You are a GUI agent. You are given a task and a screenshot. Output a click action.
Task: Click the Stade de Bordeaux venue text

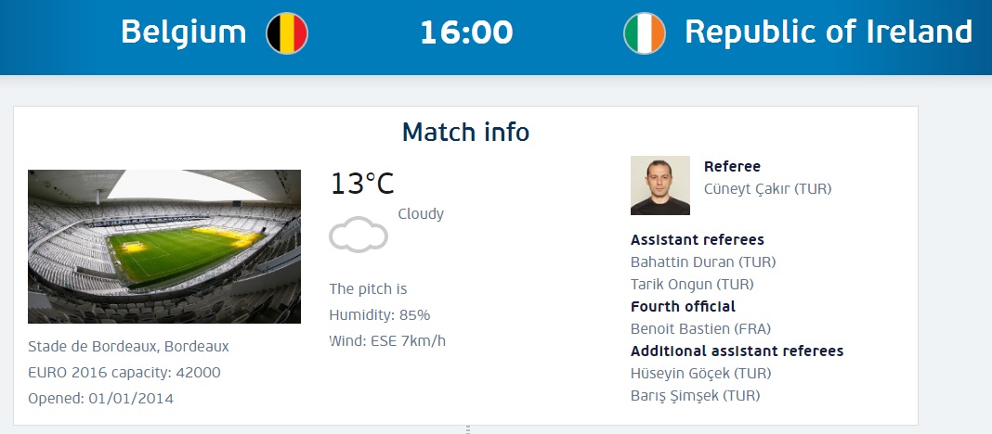(x=128, y=347)
